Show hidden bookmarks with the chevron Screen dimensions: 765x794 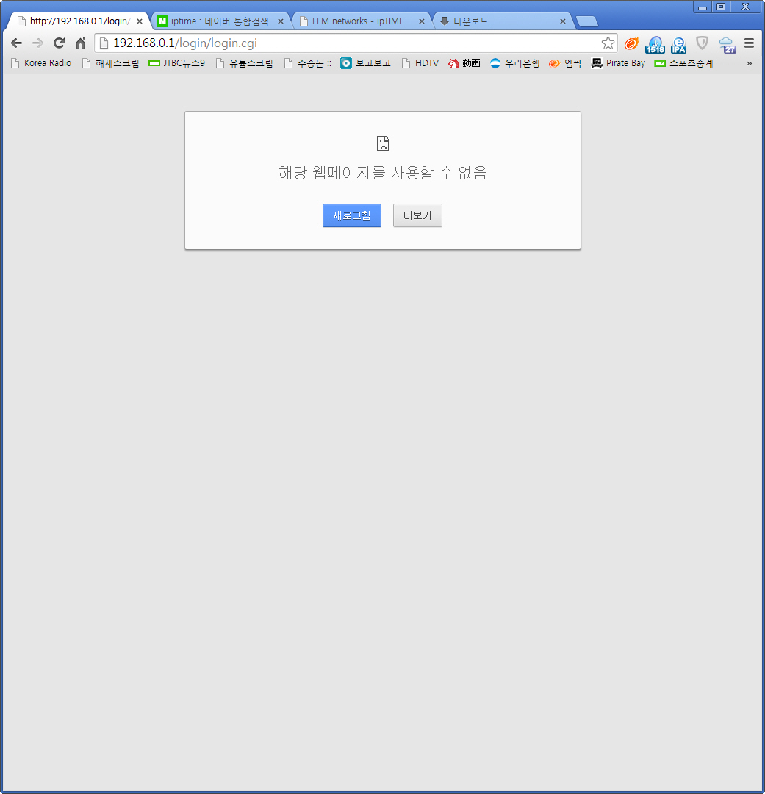750,63
